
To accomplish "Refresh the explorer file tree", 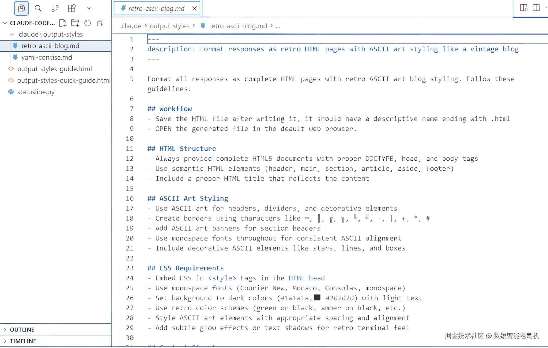I will 88,23.
